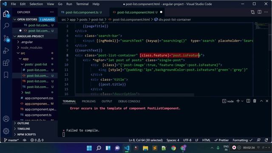Viewport: 272px width, 153px height.
Task: Kill terminal with trash icon
Action: coord(255,101)
